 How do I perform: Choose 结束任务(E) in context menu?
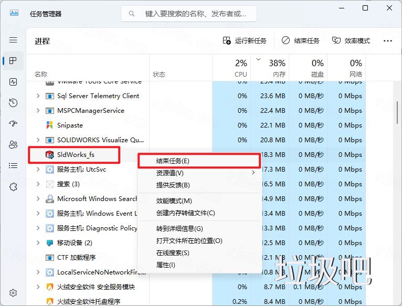coord(199,161)
